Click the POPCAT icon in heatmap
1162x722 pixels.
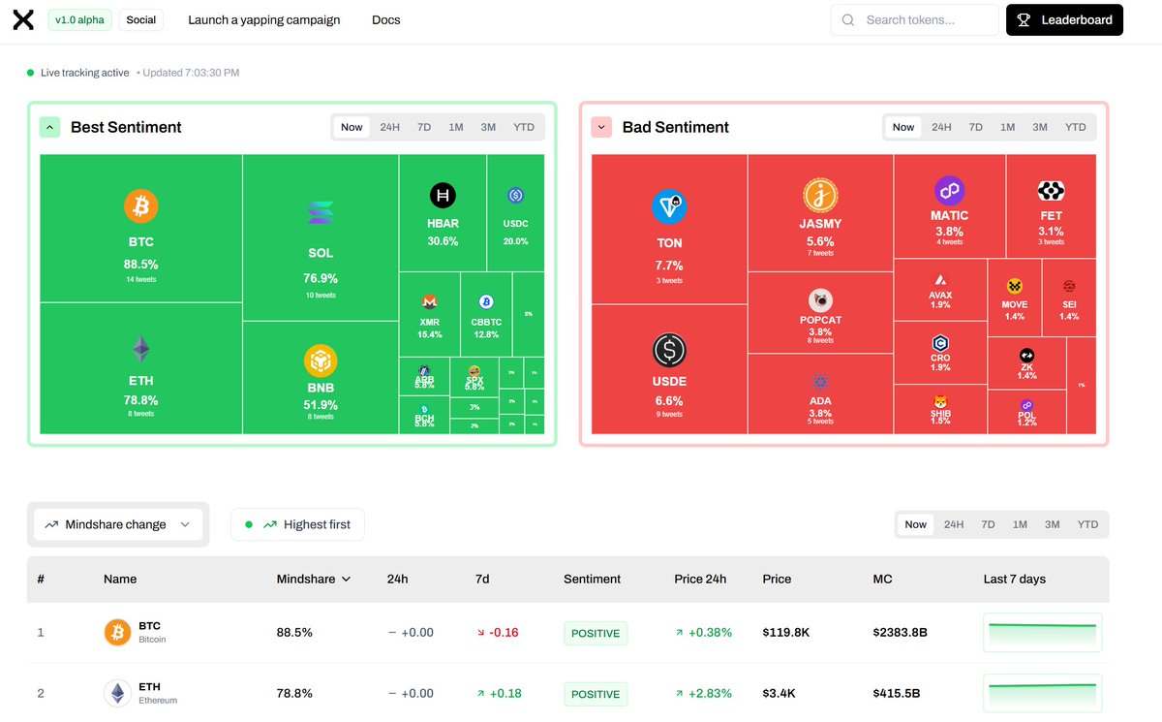[821, 300]
